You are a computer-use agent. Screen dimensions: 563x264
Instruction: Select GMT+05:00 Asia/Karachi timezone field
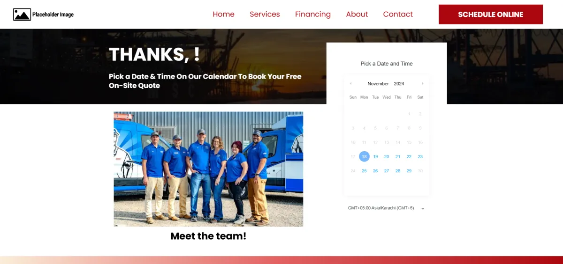point(387,208)
